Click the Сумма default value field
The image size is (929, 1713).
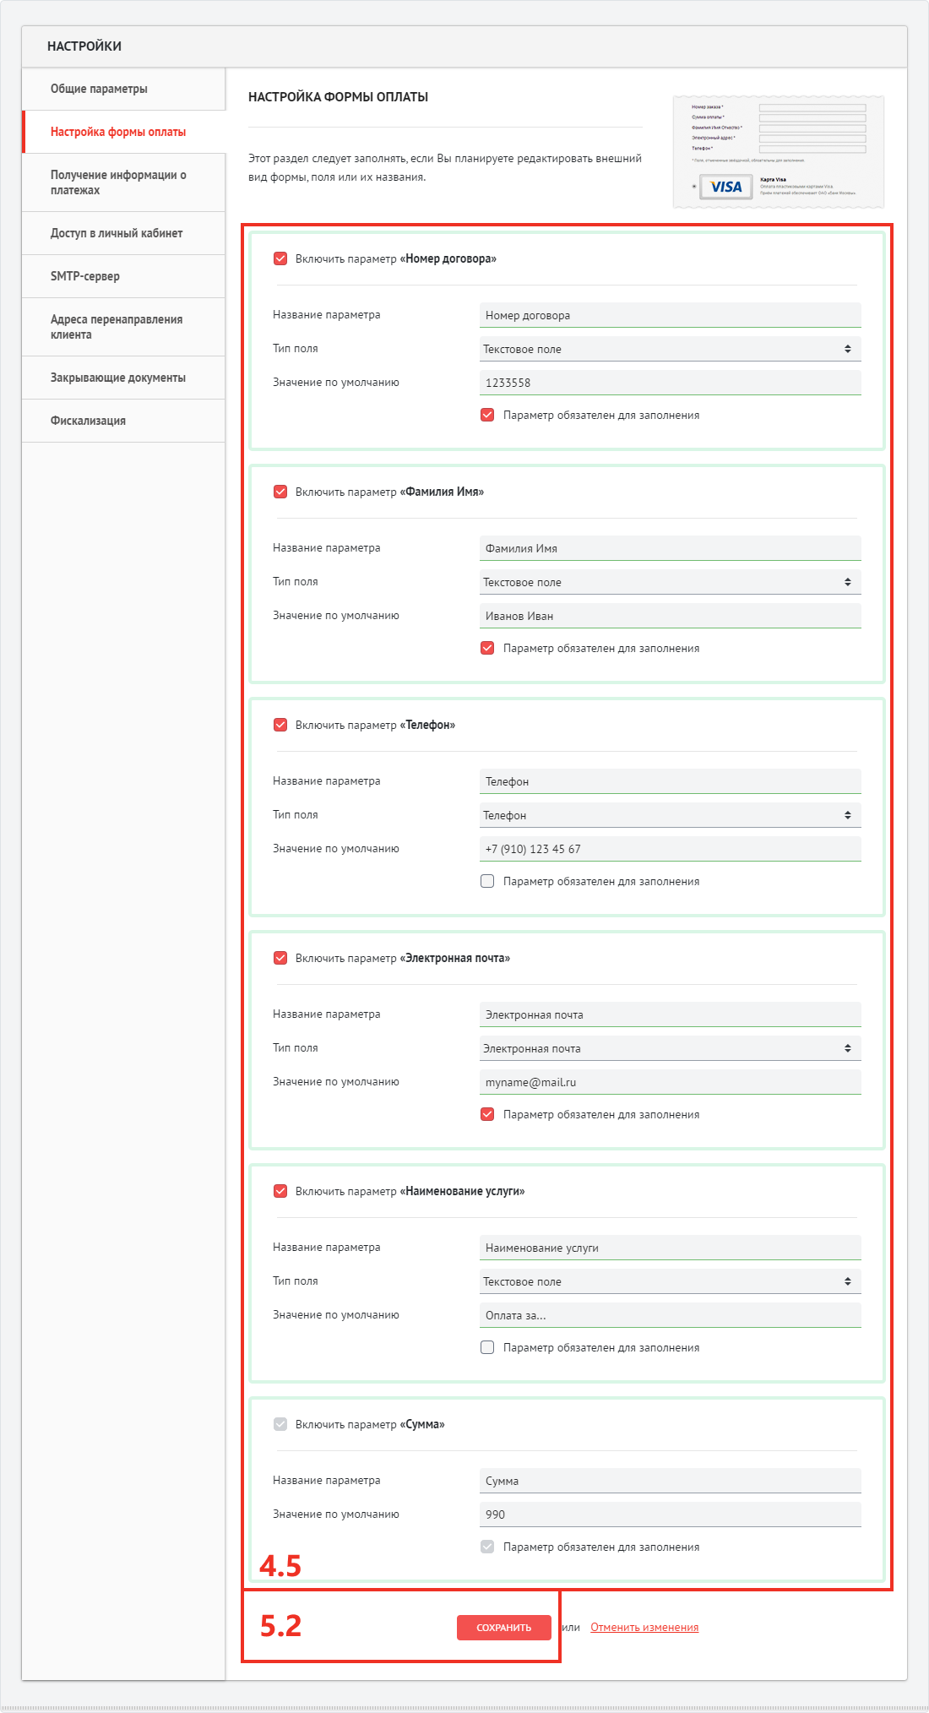670,1515
